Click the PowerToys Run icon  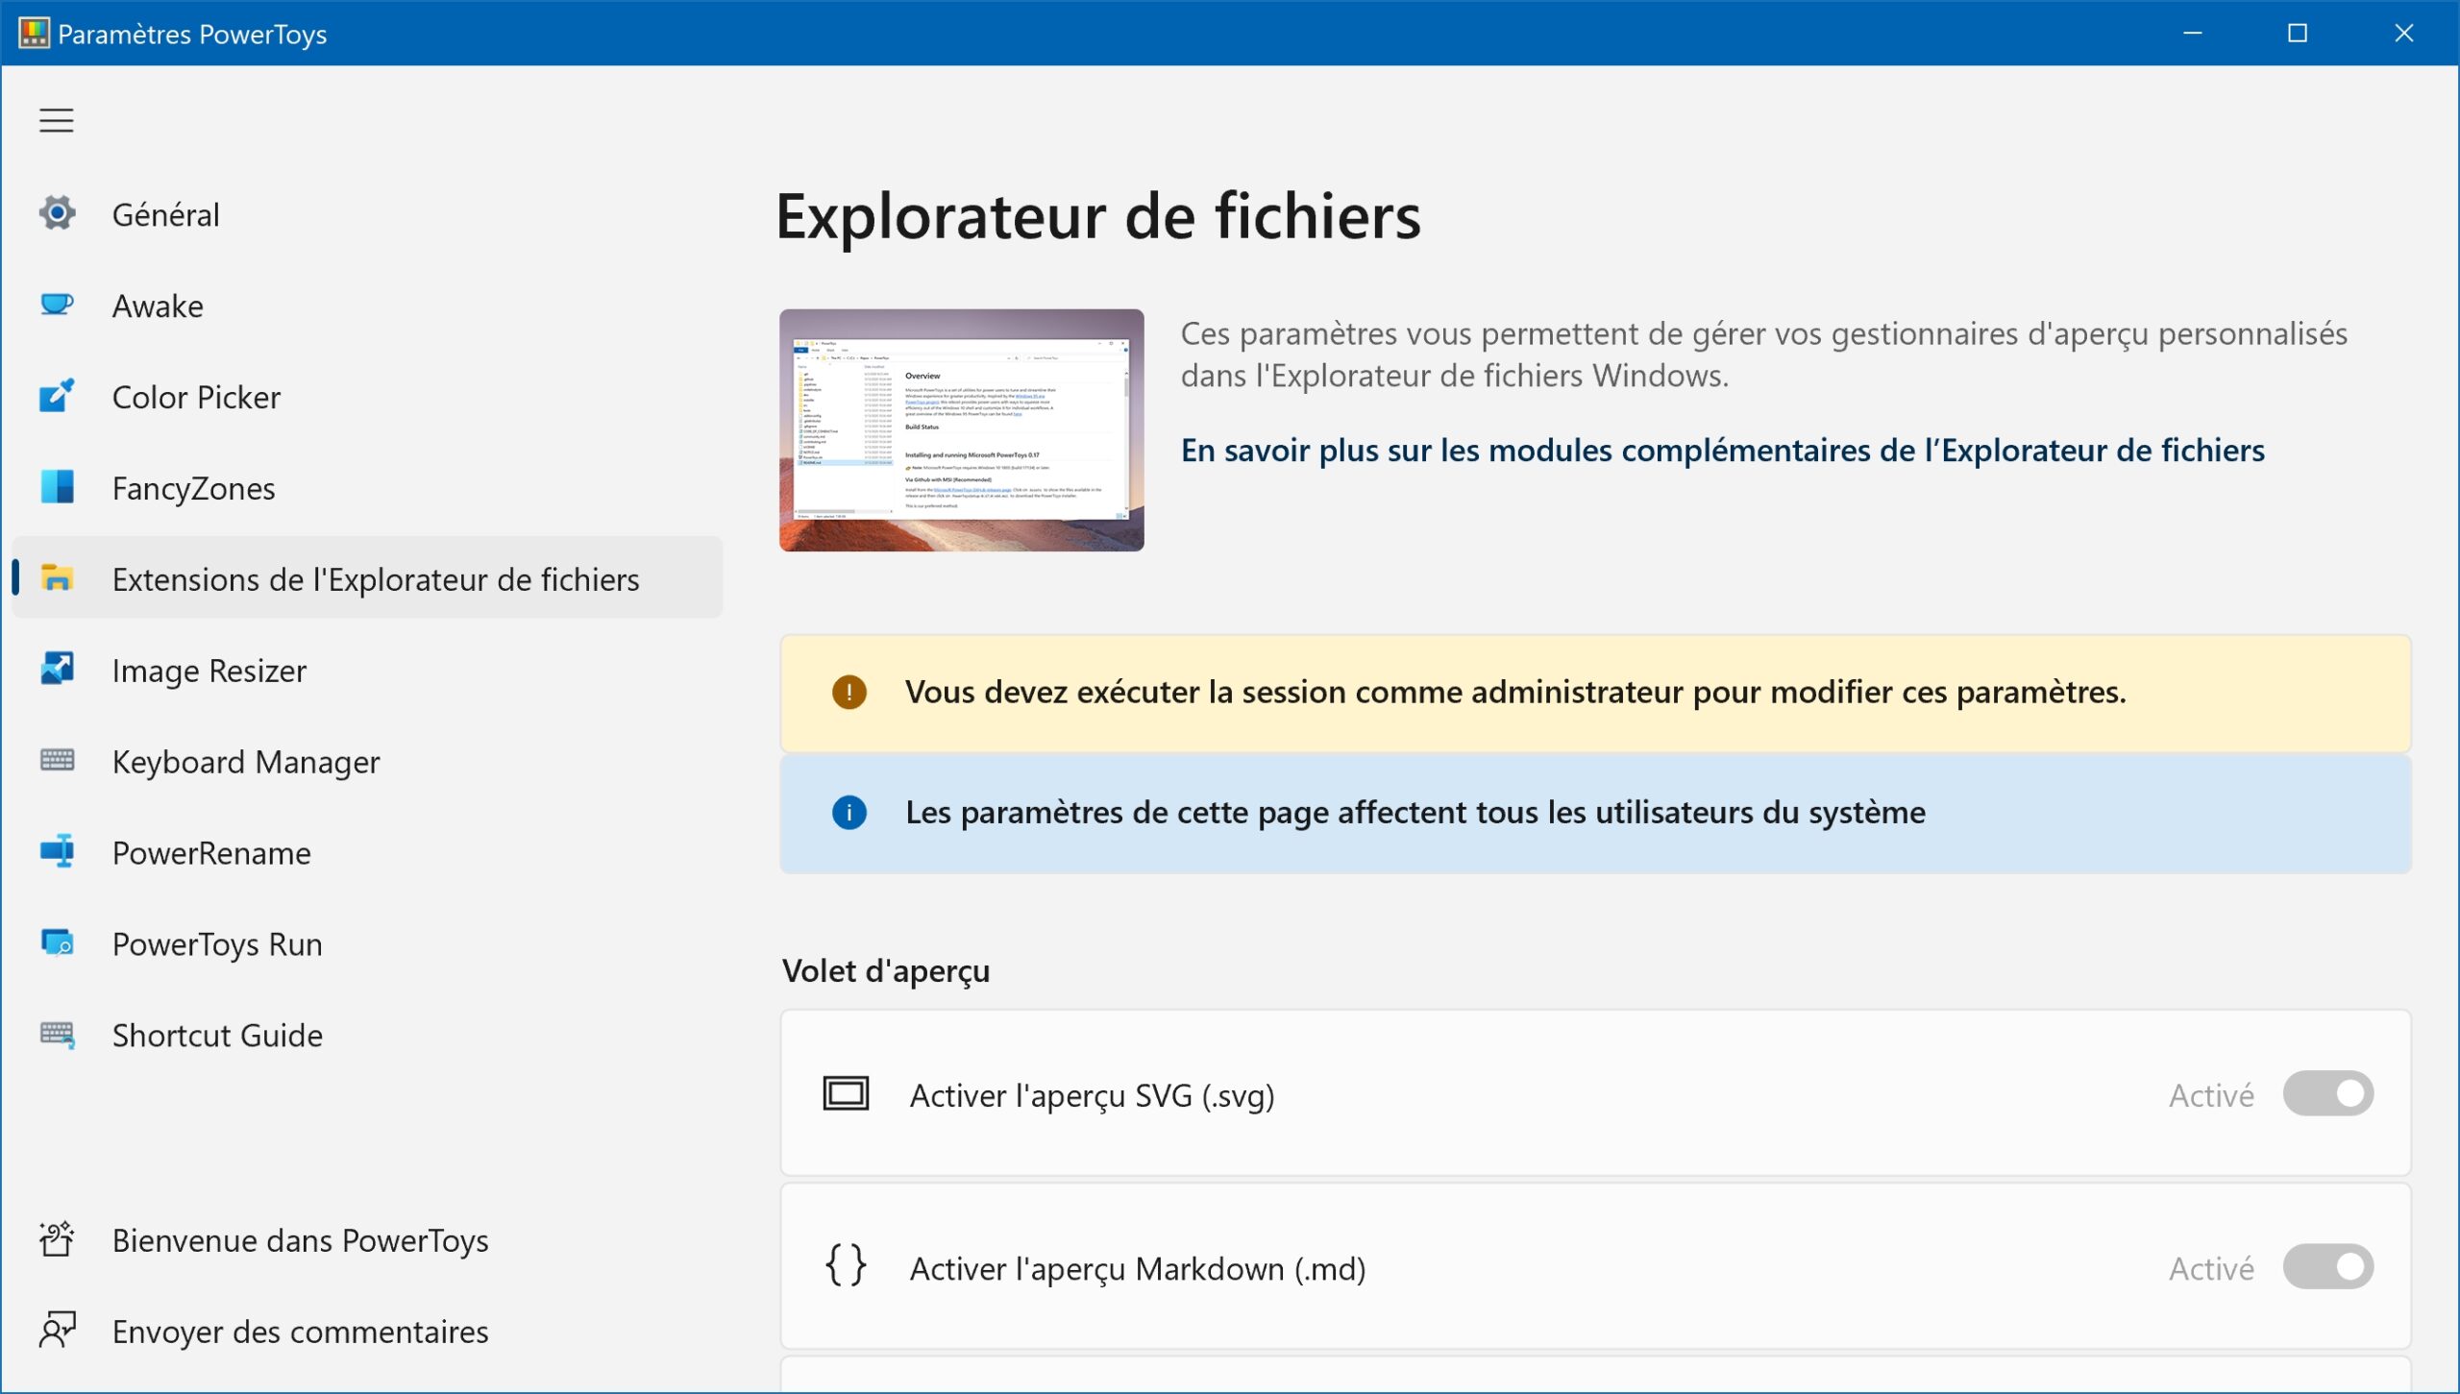click(x=58, y=943)
